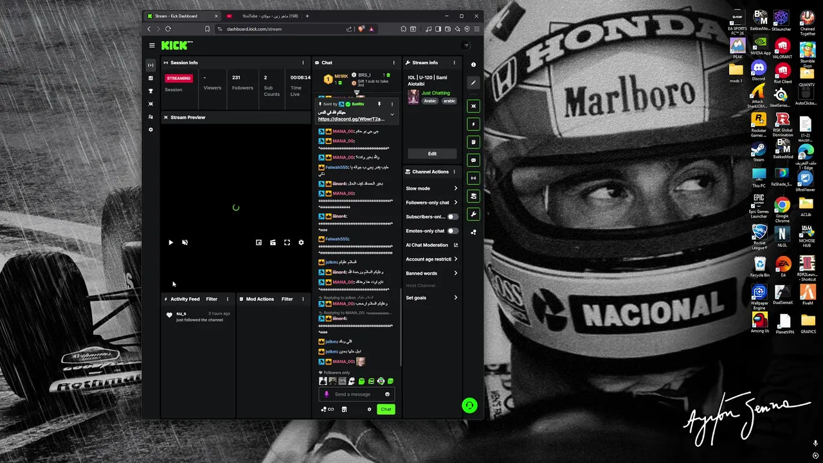Open the green support headset button

pos(469,405)
